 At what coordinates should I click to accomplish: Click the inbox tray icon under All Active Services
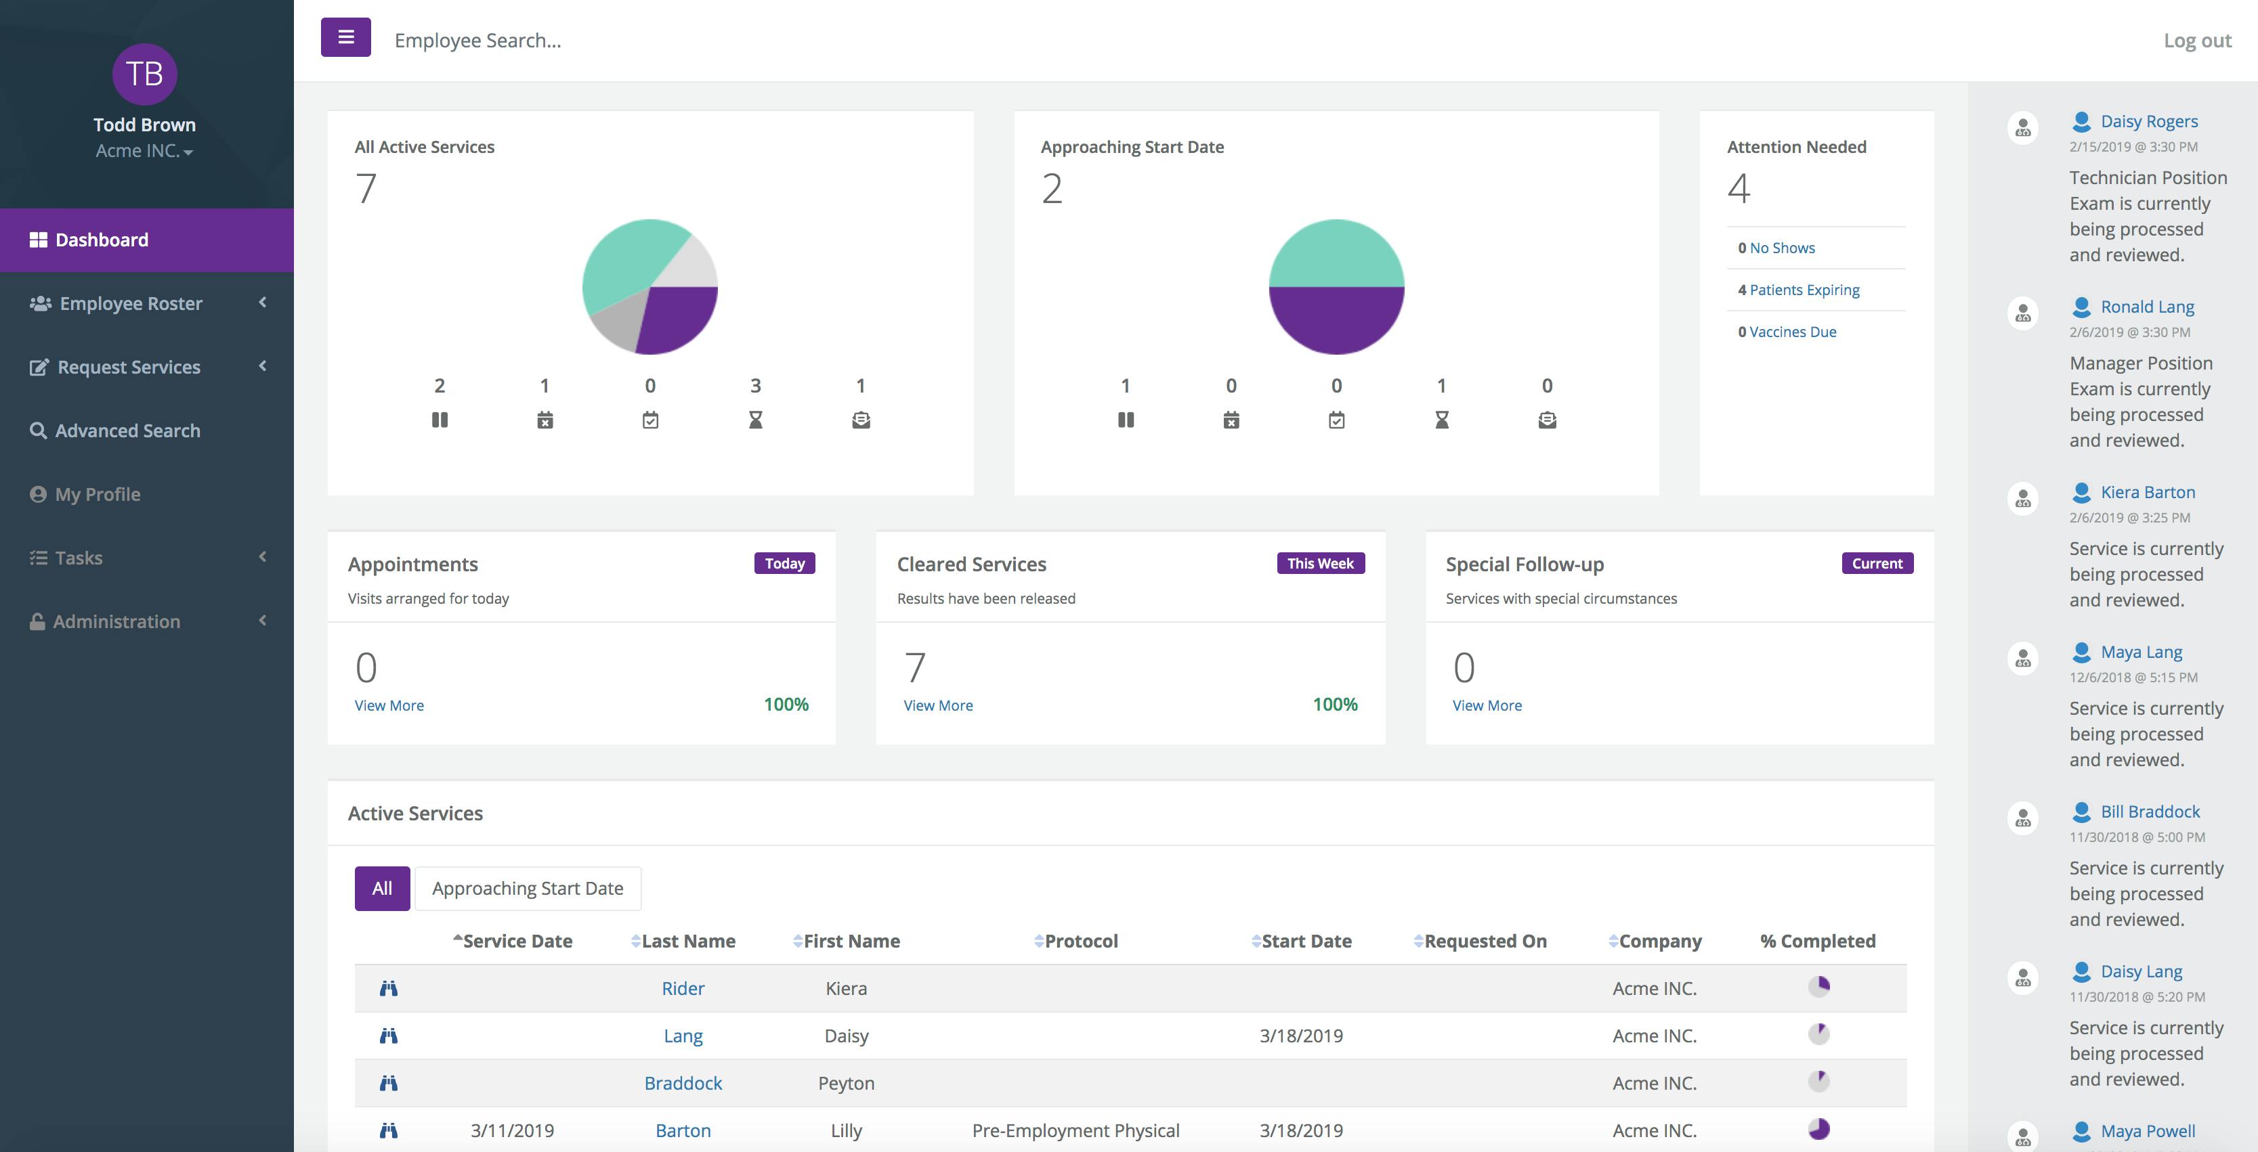[x=860, y=420]
